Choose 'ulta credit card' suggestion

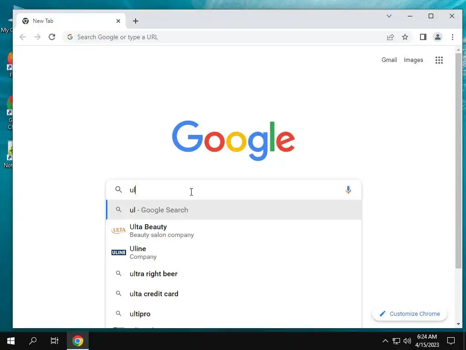click(x=233, y=294)
